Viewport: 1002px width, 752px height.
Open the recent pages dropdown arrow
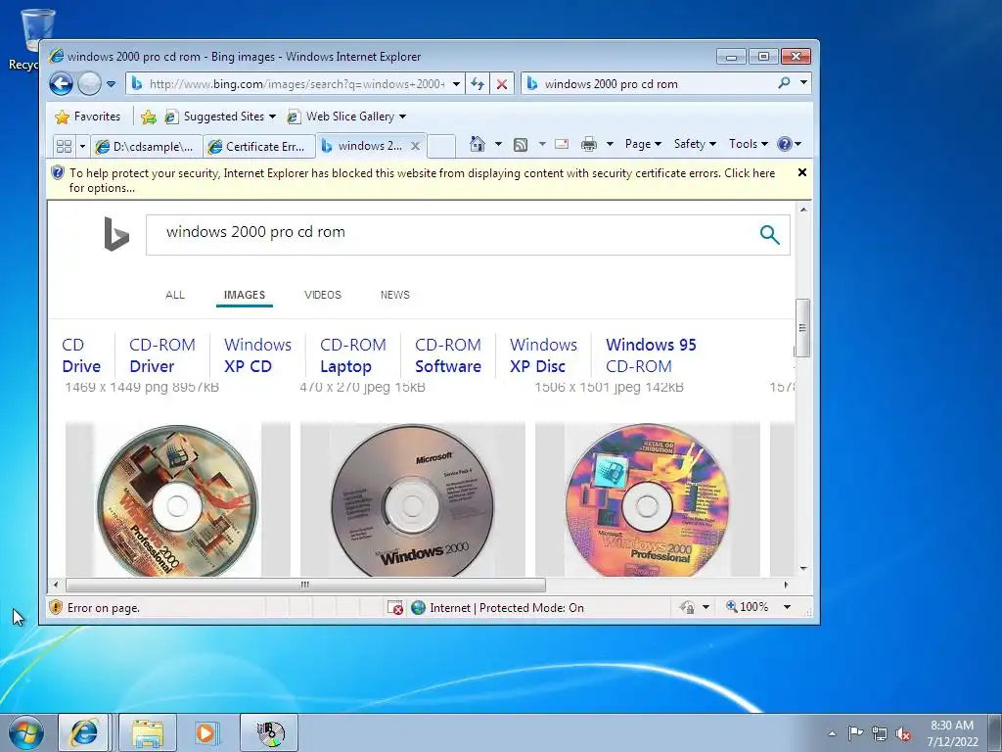(x=112, y=84)
